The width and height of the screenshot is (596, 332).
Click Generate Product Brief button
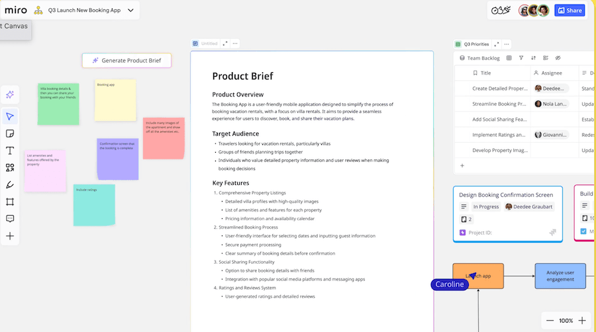[126, 60]
